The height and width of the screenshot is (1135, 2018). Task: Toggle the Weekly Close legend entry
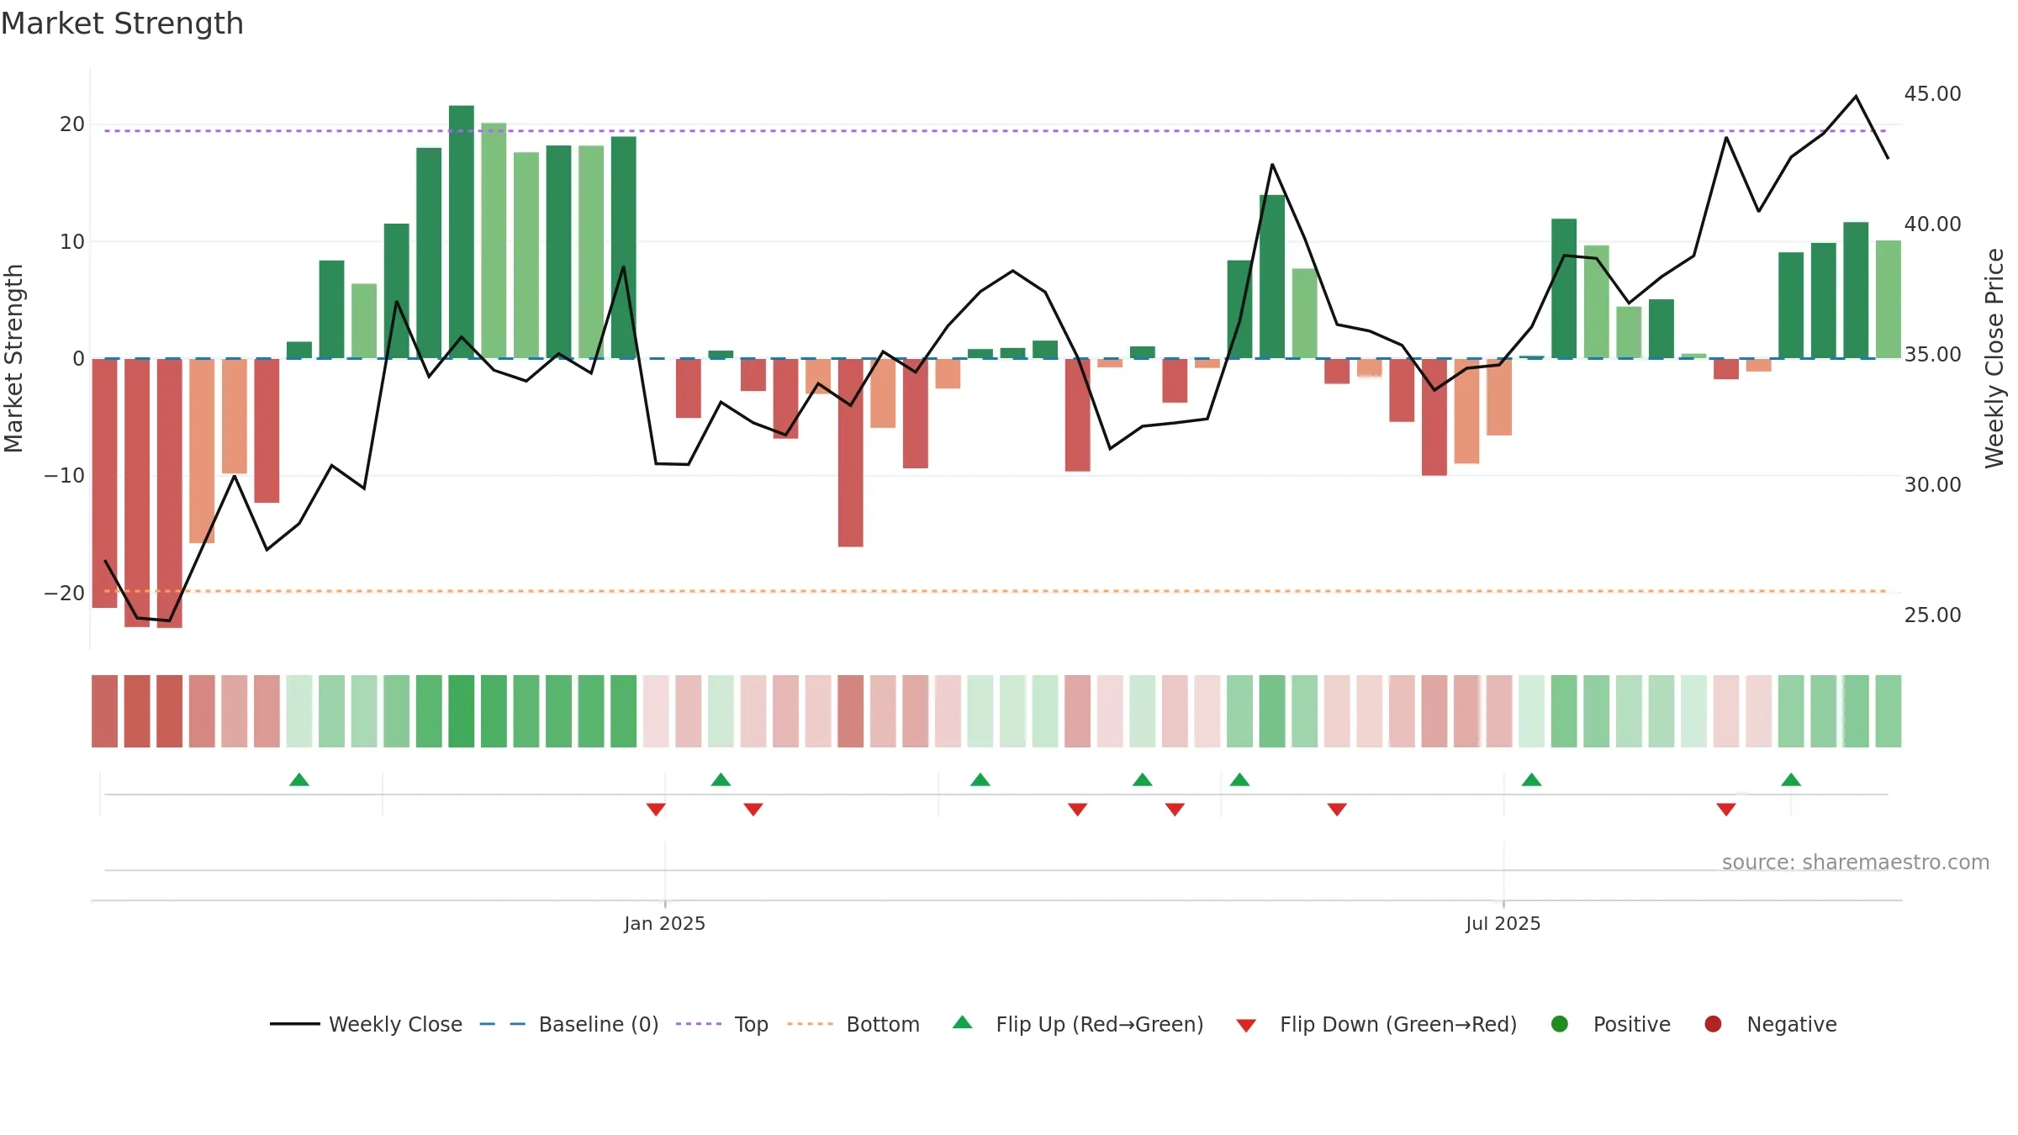[367, 1024]
